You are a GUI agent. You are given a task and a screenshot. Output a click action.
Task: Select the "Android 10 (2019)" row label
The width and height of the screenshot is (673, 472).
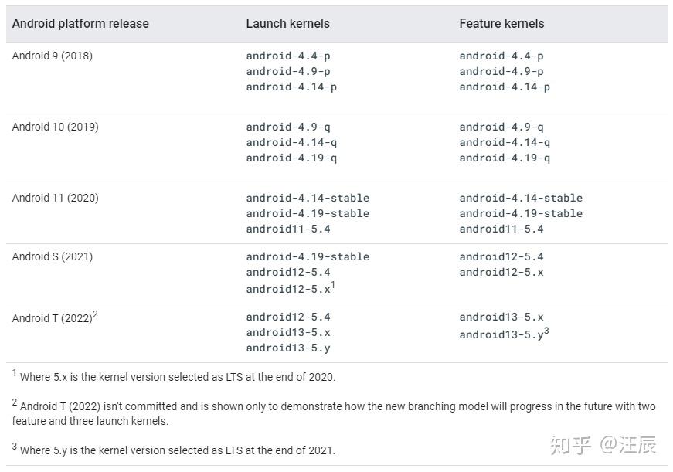coord(56,127)
